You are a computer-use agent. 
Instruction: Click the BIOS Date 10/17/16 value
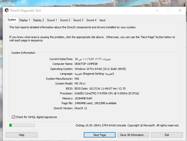[x=100, y=89]
